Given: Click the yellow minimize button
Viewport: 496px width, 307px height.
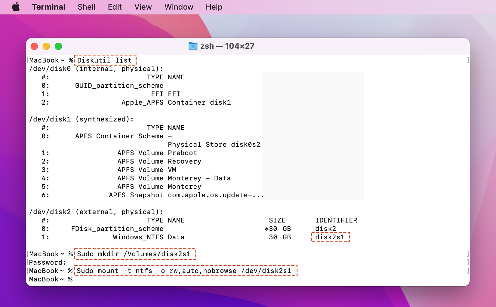Looking at the screenshot, I should (46, 46).
